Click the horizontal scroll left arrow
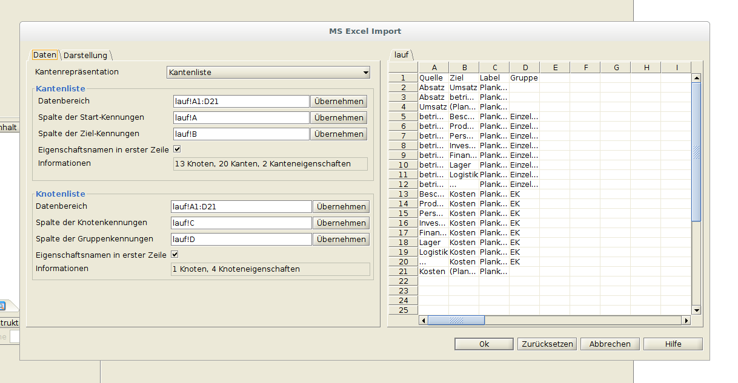Screen dimensions: 738x383 coord(423,320)
